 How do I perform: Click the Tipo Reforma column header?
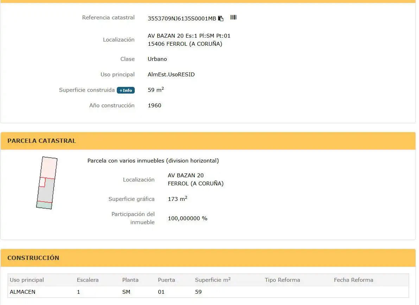tap(282, 280)
